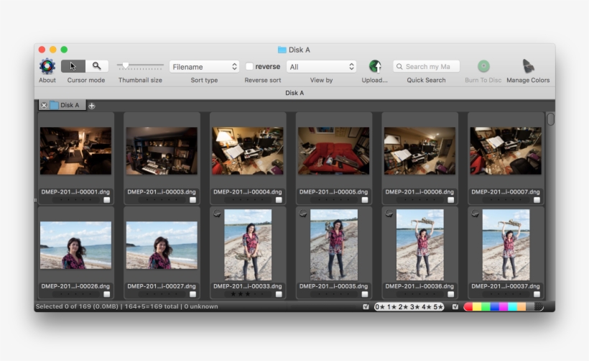This screenshot has width=589, height=361.
Task: Click the white label box on 00037.dng
Action: (537, 294)
